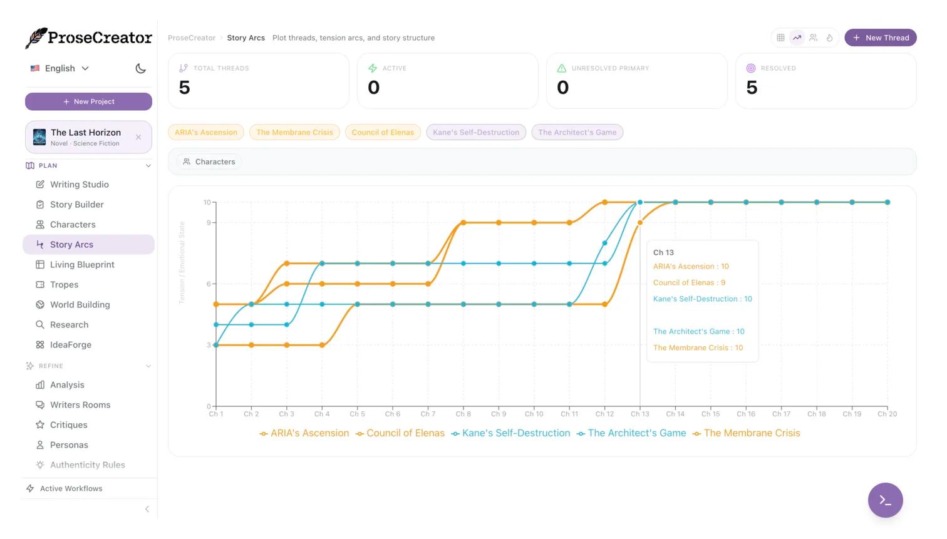The image size is (947, 539).
Task: Toggle ARIA's Ascension thread filter chip
Action: pyautogui.click(x=206, y=132)
